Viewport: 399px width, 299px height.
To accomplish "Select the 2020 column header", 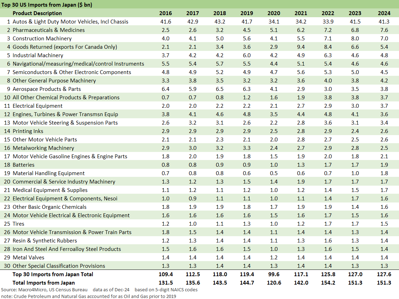I will 274,13.
